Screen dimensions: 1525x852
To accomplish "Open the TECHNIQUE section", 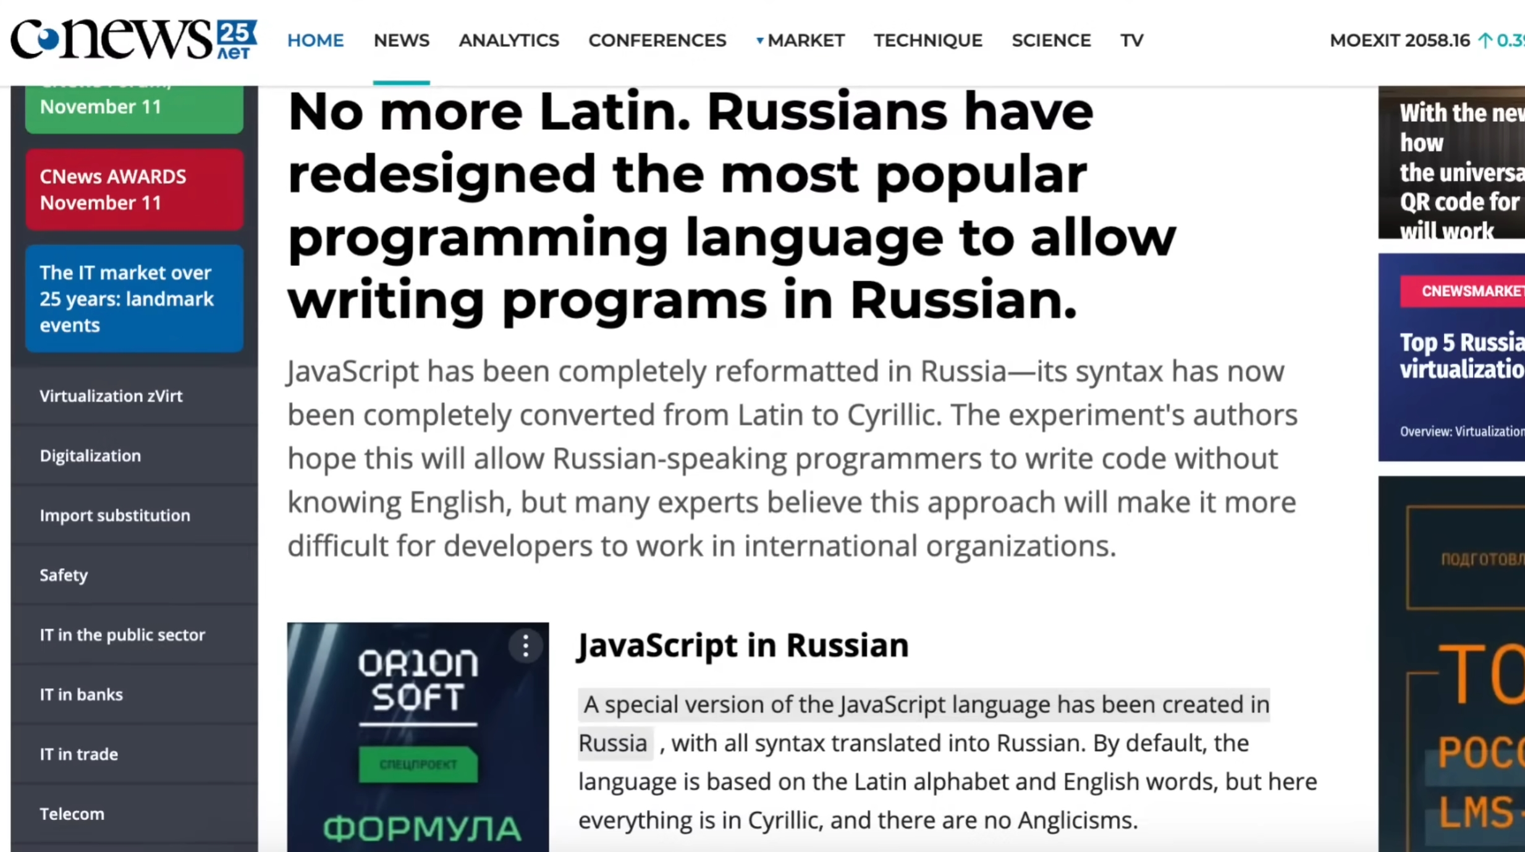I will pos(927,40).
